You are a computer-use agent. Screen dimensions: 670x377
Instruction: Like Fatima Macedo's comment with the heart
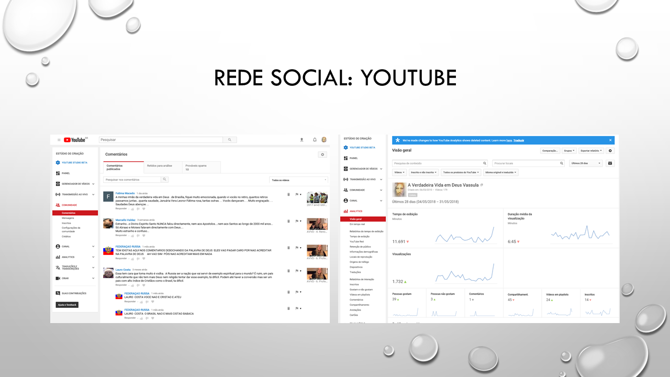point(144,208)
